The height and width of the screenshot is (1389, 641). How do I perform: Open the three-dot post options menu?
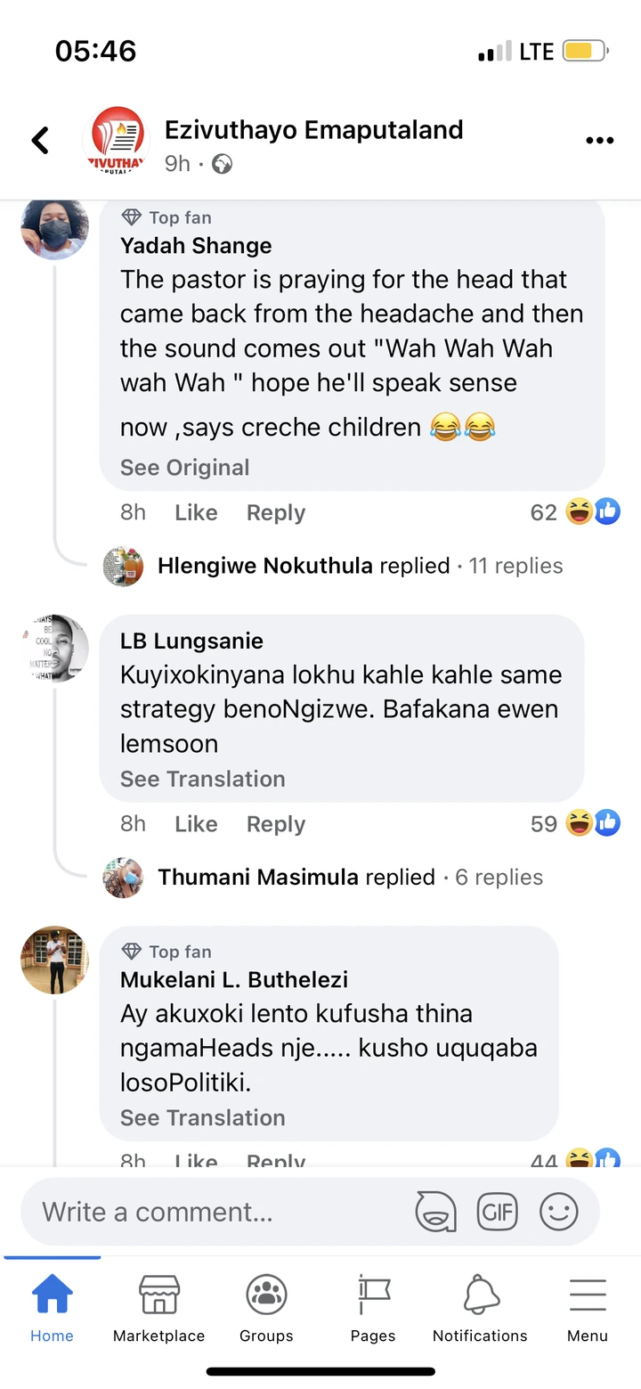pyautogui.click(x=600, y=141)
